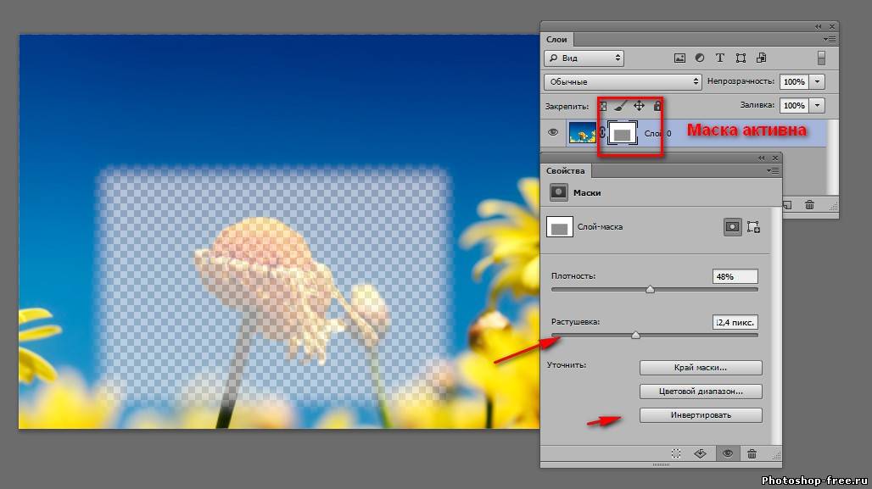
Task: Add a vector mask in Properties panel
Action: [753, 227]
